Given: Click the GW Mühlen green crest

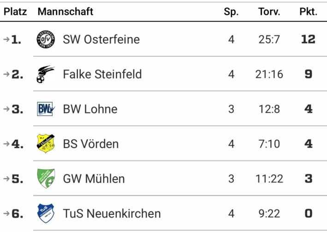Looking at the screenshot, I should (46, 178).
